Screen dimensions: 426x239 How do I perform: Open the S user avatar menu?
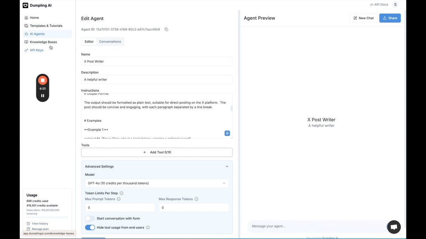(395, 5)
